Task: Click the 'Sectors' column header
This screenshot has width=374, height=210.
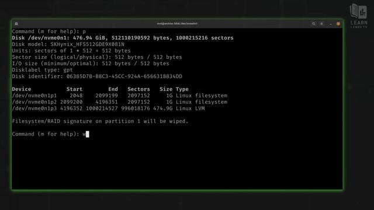Action: (138, 89)
